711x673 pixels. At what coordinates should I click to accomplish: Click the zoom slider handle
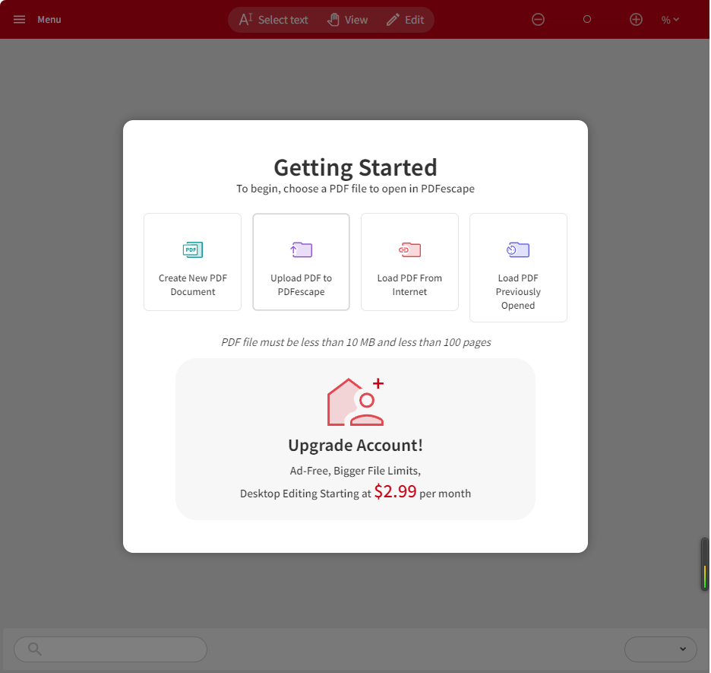click(586, 20)
